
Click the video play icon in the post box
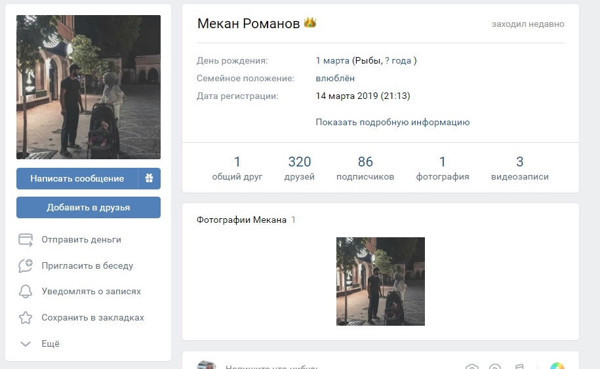click(495, 367)
